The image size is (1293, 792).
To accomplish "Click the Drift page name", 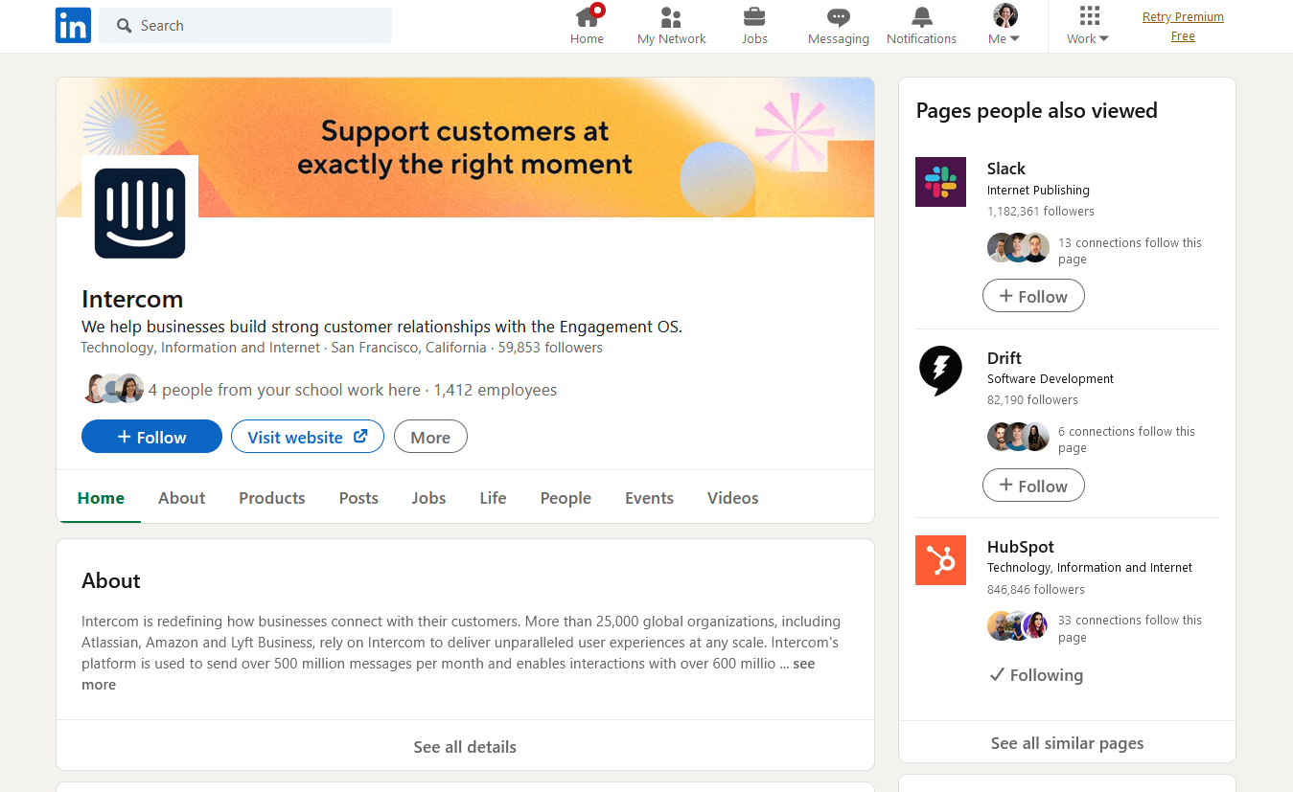I will (x=1004, y=358).
